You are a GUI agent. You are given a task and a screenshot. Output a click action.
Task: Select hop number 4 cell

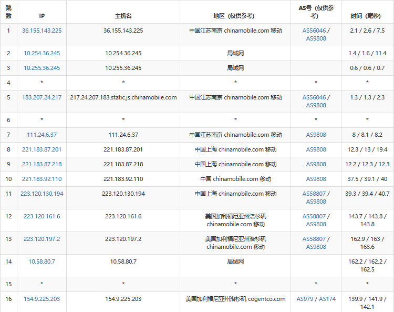pos(8,83)
